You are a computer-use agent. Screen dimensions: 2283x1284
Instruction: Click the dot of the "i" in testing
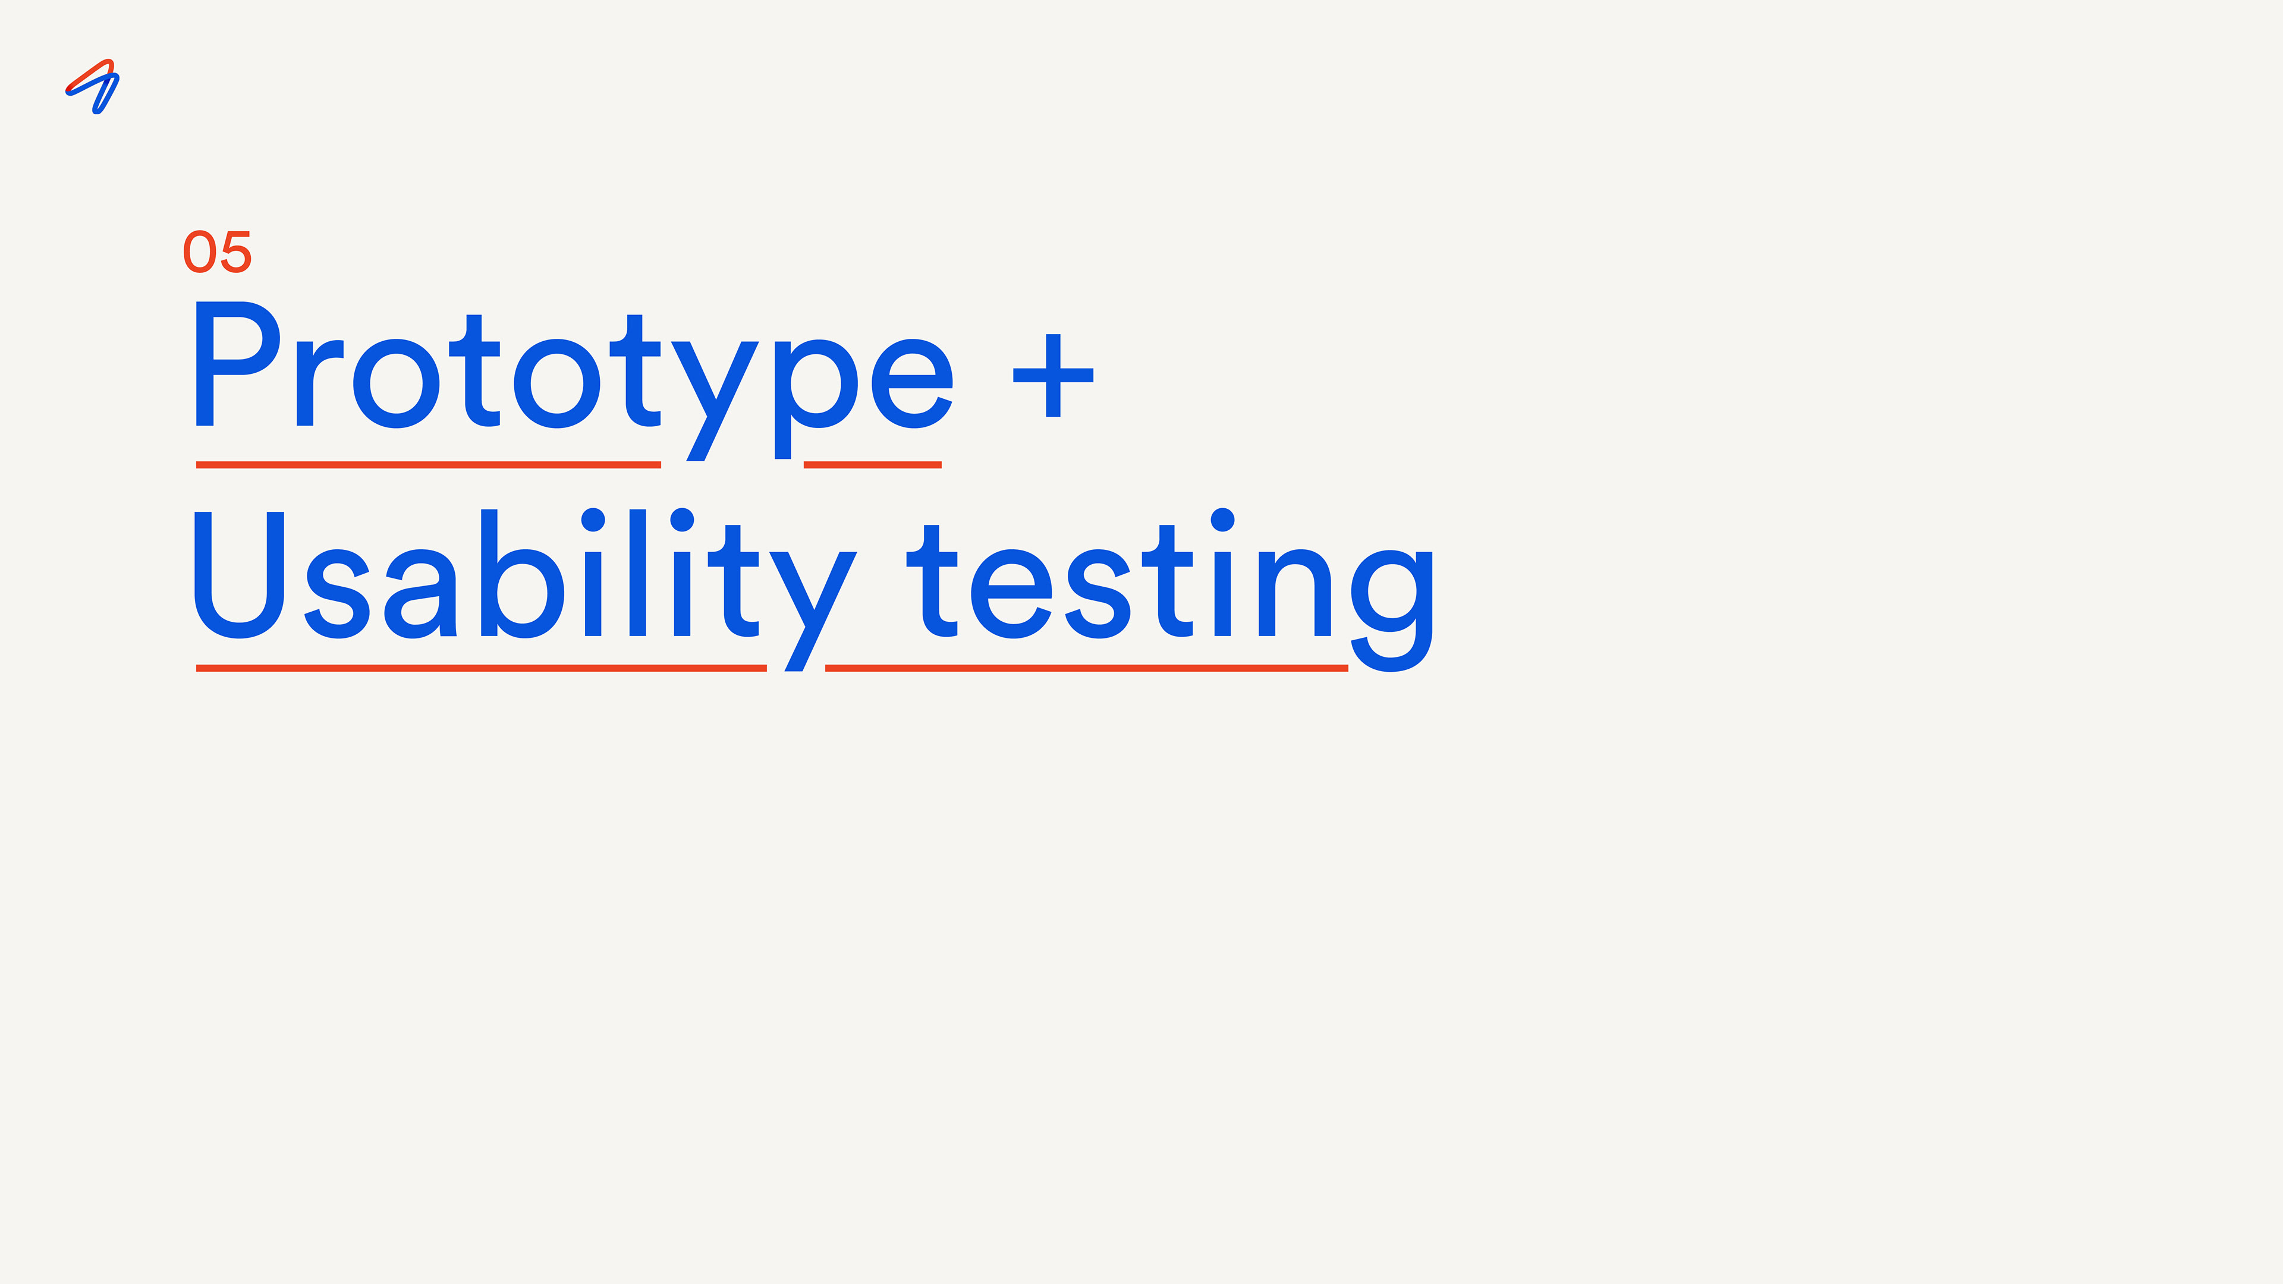point(1223,520)
